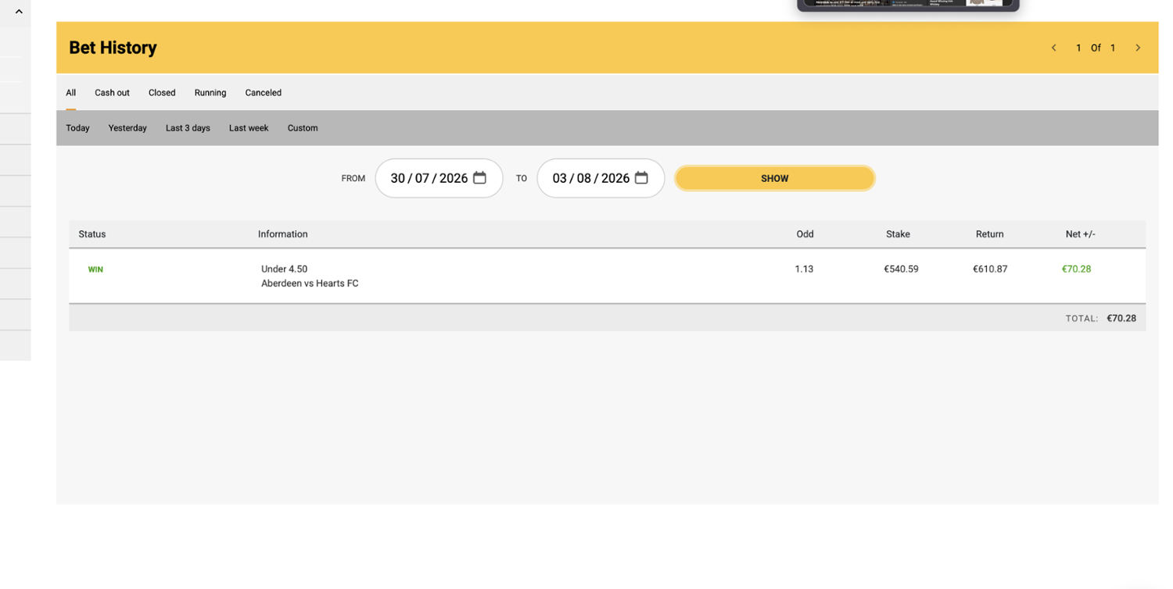Focus the FROM date field 30/07/2026
This screenshot has width=1173, height=589.
(x=439, y=178)
